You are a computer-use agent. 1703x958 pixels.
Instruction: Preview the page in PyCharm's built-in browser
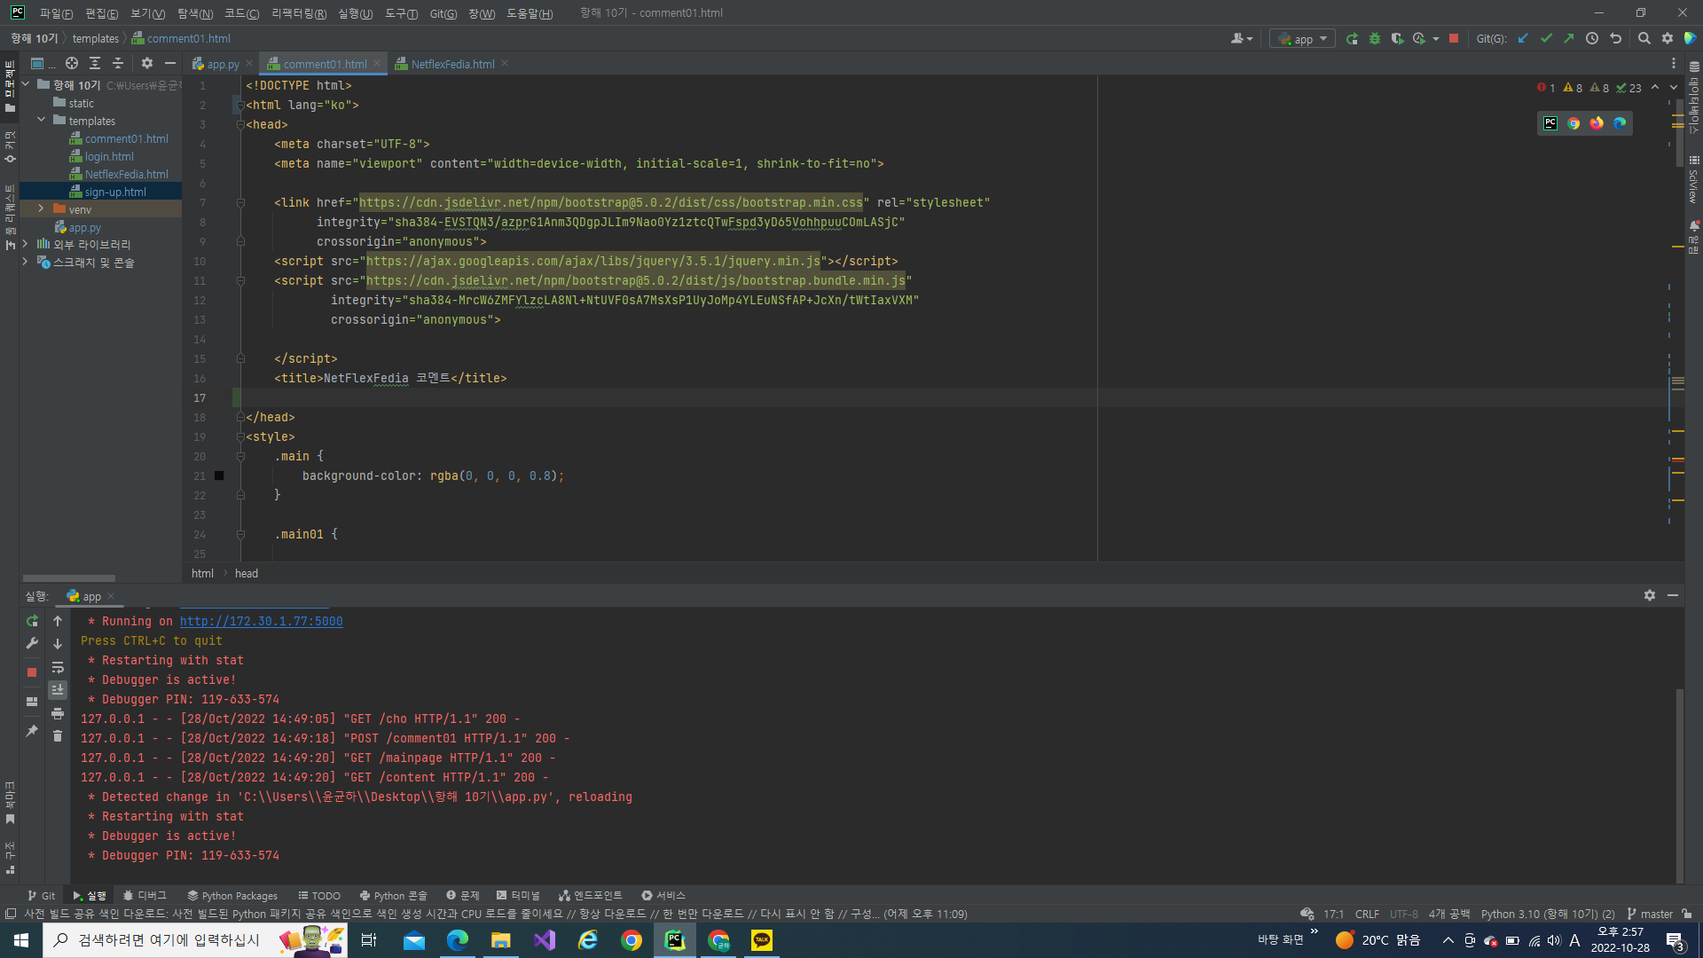1550,123
